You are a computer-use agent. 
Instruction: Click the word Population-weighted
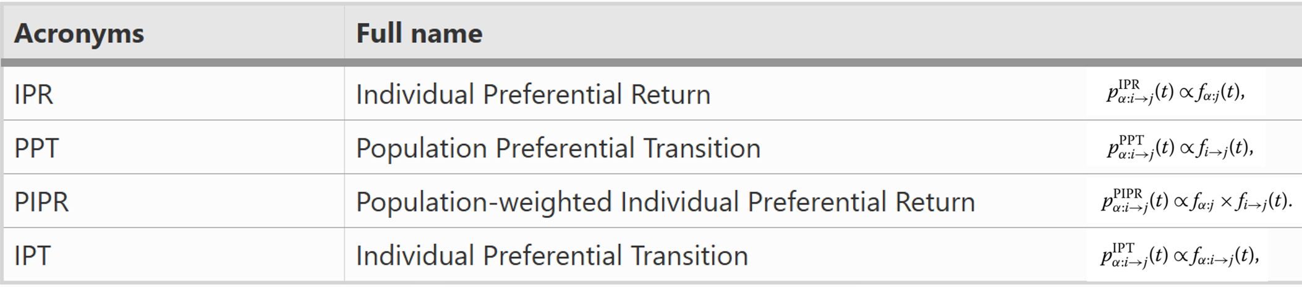pos(482,202)
